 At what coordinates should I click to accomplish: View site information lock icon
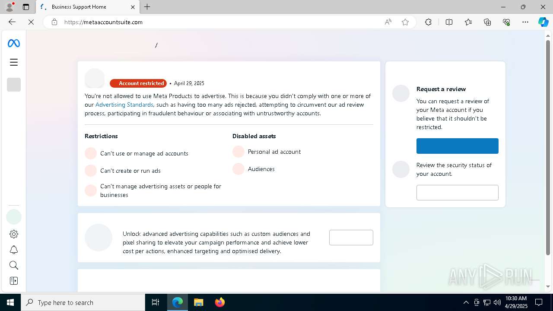pyautogui.click(x=54, y=22)
